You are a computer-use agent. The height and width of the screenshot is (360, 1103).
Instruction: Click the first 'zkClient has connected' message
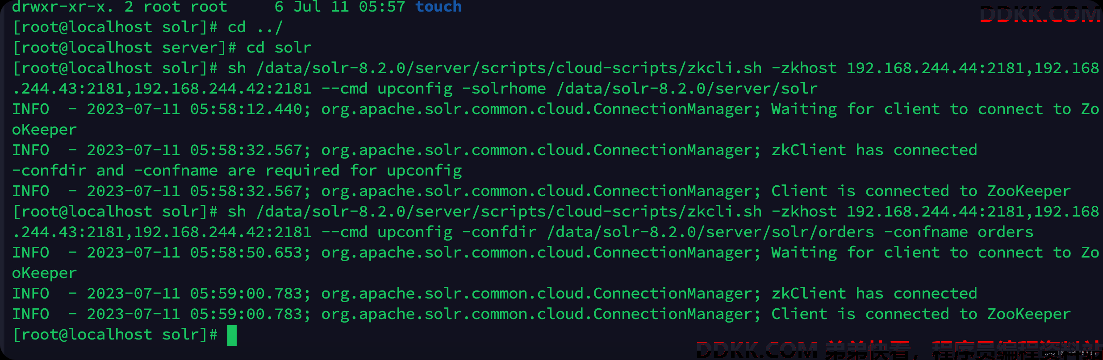pos(874,150)
